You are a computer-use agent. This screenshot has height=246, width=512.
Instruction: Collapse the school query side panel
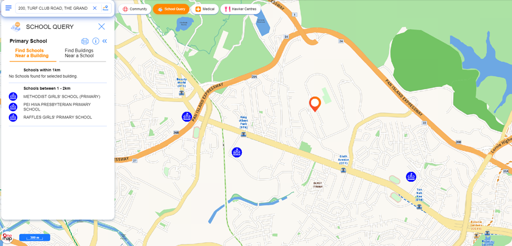coord(105,41)
